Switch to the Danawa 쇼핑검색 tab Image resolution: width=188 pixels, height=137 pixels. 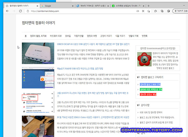coord(128,6)
